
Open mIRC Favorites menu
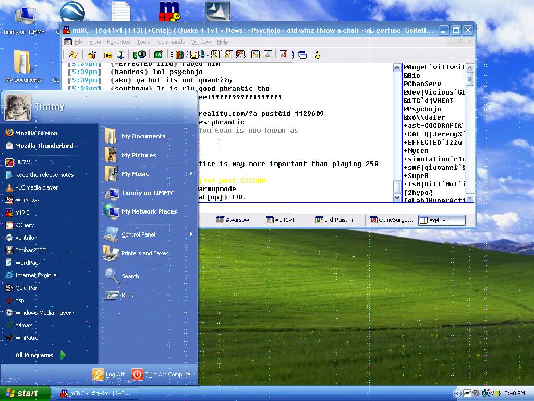[x=118, y=42]
